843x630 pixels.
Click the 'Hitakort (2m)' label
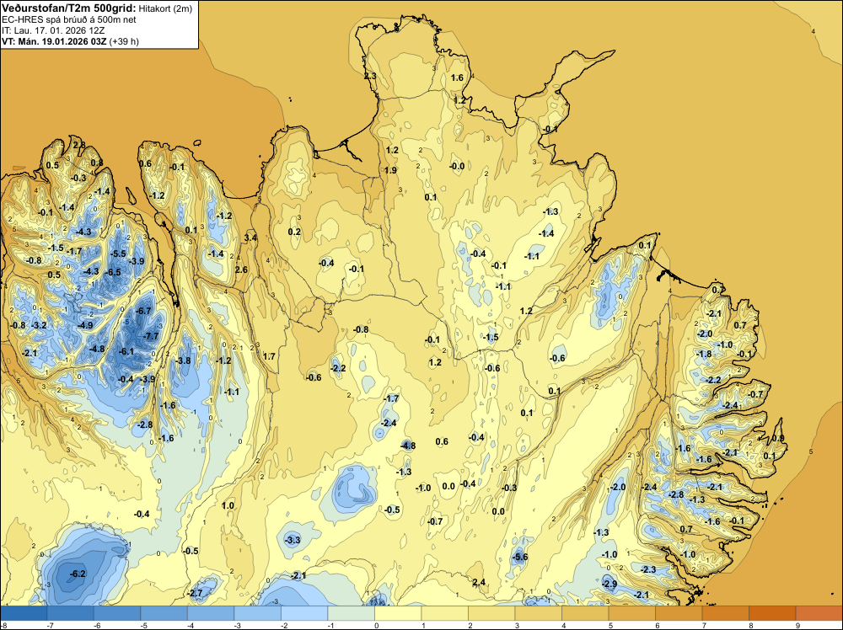[x=165, y=8]
